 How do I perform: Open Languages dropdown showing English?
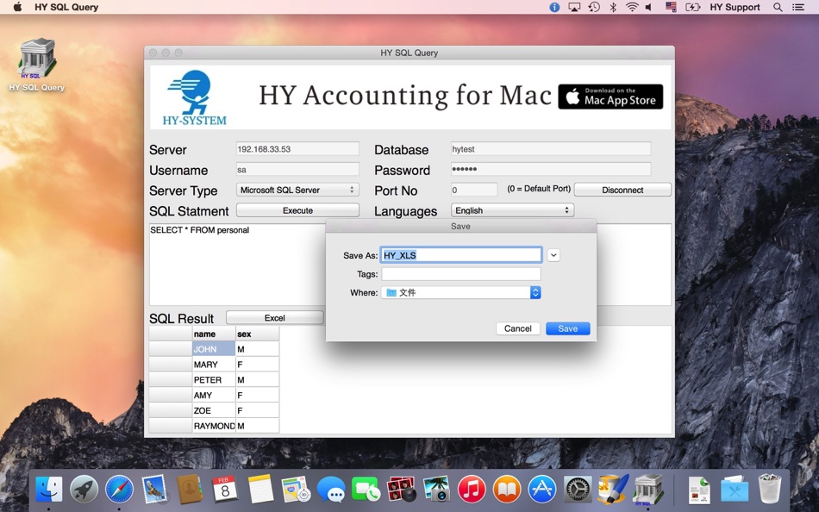click(512, 210)
